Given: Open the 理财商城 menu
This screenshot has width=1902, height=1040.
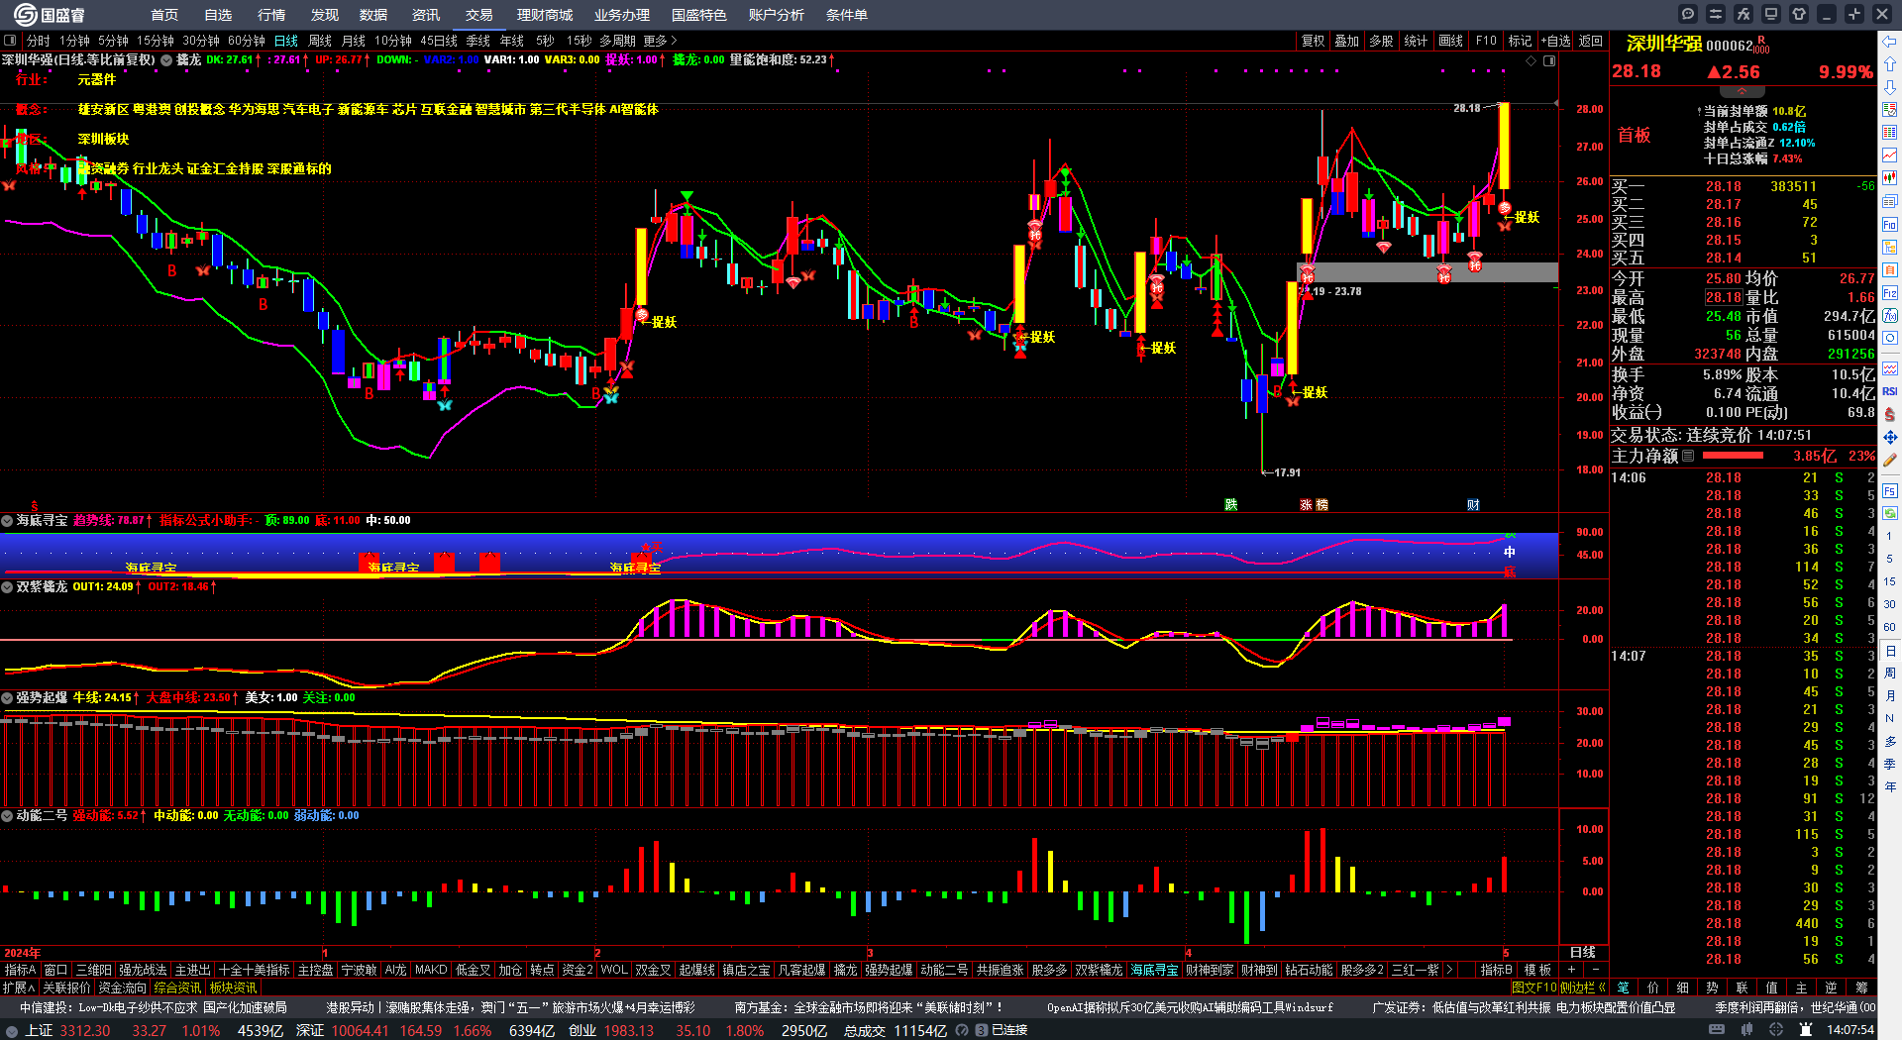Looking at the screenshot, I should [x=544, y=15].
